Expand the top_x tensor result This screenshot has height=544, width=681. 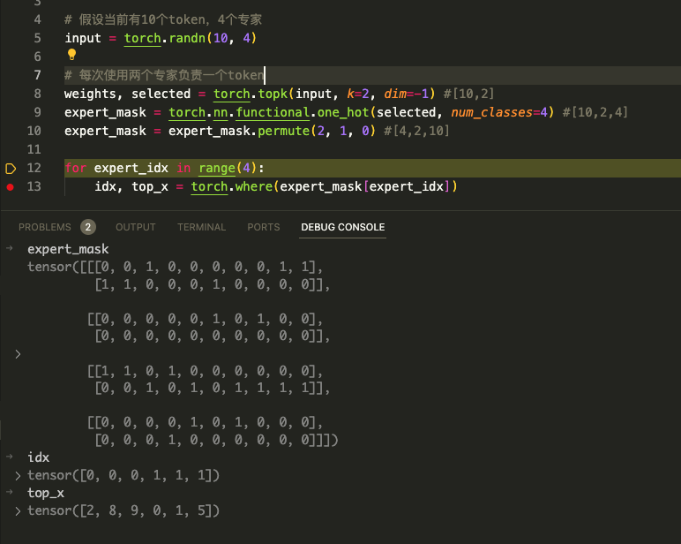coord(19,511)
